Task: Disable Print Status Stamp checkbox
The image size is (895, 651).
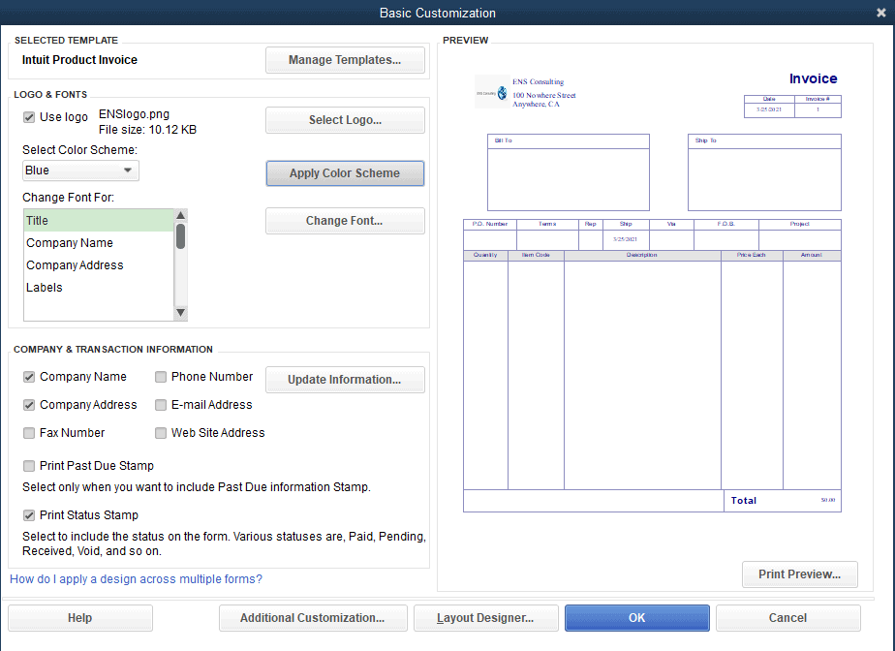Action: pos(29,515)
